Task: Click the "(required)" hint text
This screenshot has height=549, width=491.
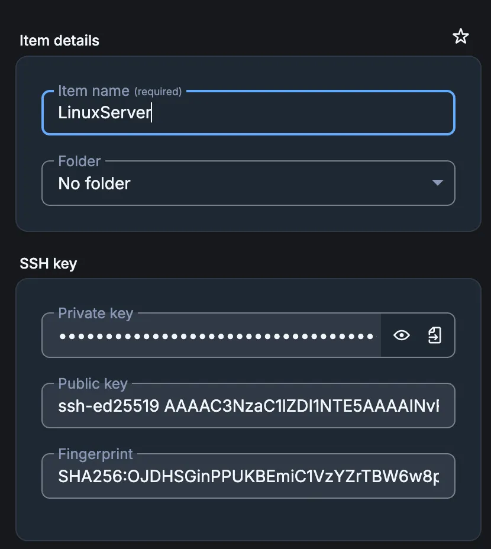Action: pyautogui.click(x=158, y=92)
